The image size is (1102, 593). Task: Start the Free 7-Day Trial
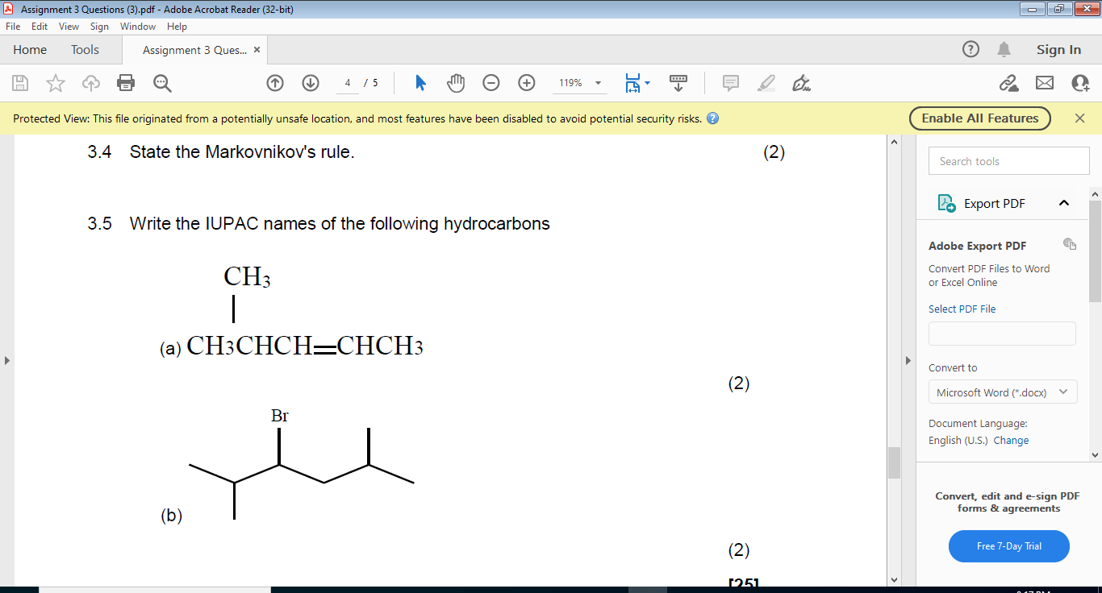coord(1008,546)
